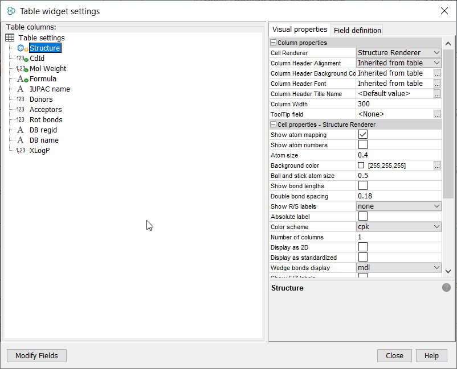
Task: Click the Column Width value field
Action: click(x=398, y=104)
